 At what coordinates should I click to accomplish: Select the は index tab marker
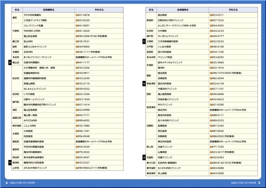pos(144,157)
